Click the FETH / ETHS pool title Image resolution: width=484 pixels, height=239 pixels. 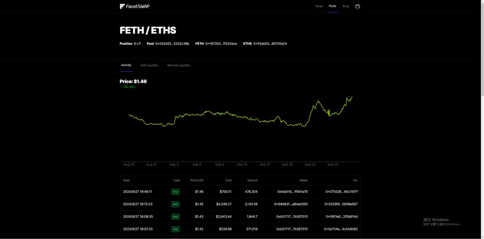point(148,30)
